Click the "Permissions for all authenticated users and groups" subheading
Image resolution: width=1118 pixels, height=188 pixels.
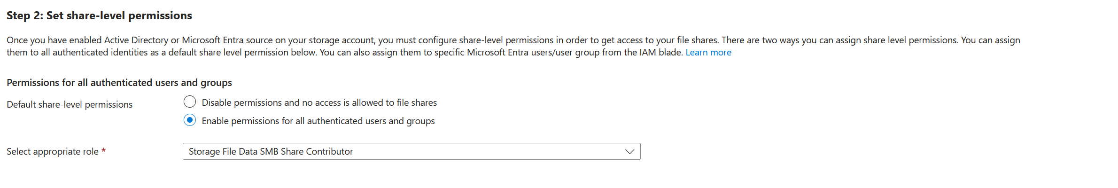(x=119, y=83)
